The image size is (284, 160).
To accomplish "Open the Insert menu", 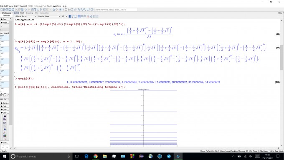I will click(x=17, y=6).
